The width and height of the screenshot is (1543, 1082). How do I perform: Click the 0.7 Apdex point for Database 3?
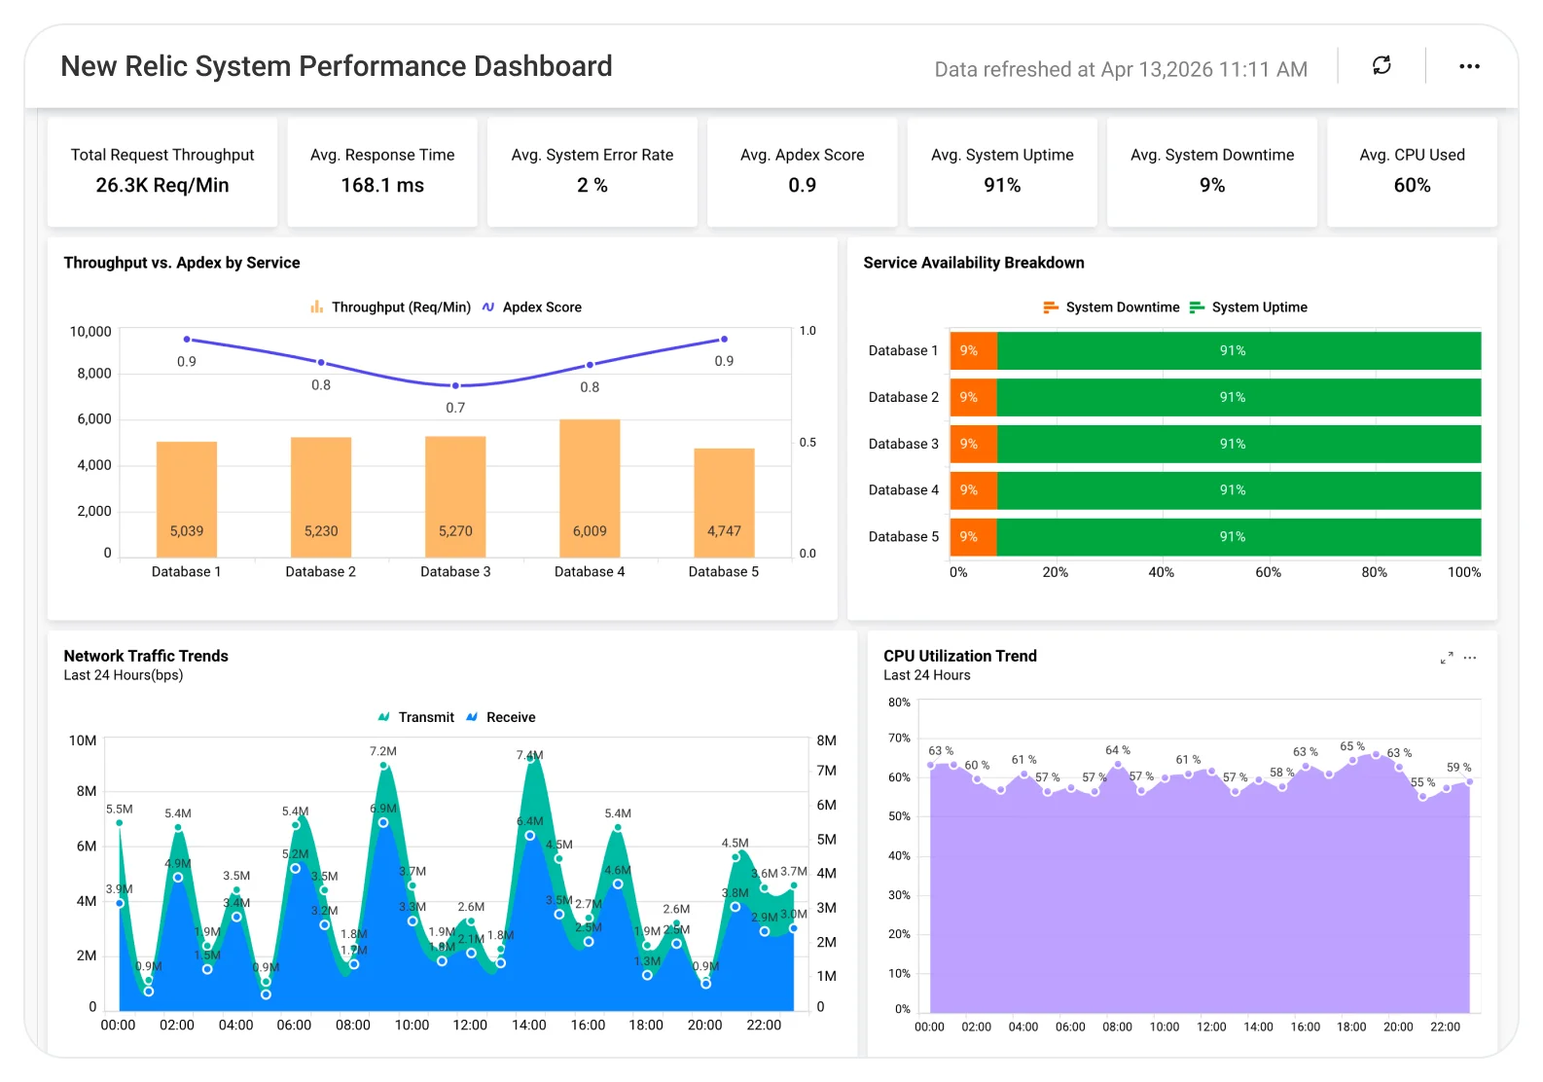[455, 385]
